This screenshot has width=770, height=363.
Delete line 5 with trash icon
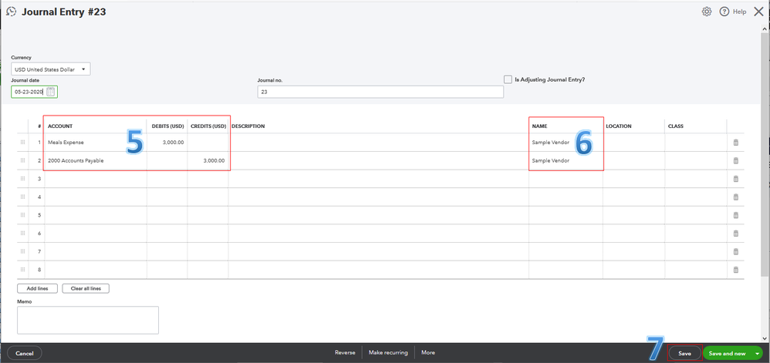(x=735, y=215)
